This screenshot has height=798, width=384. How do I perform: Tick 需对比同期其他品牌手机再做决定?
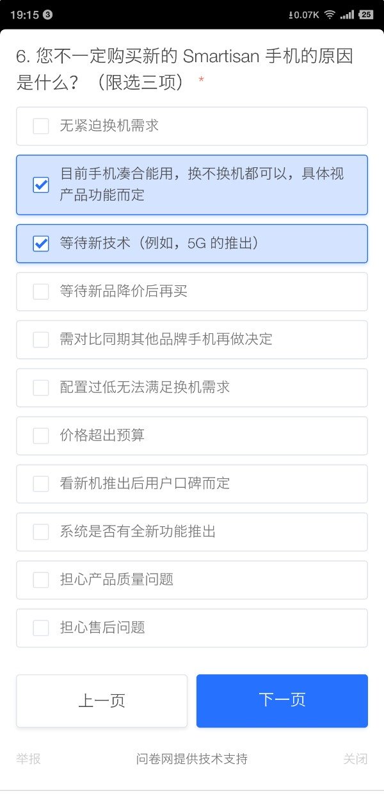coord(41,340)
